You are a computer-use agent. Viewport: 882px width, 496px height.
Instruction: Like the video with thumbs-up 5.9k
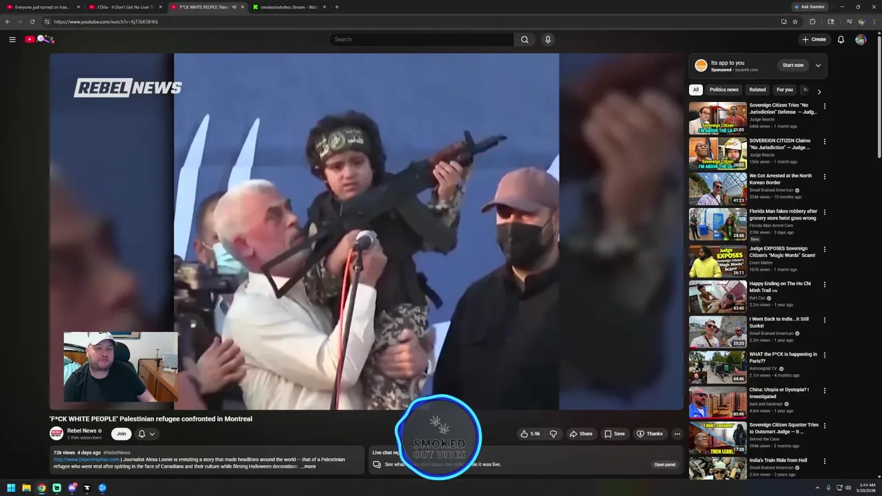tap(531, 434)
